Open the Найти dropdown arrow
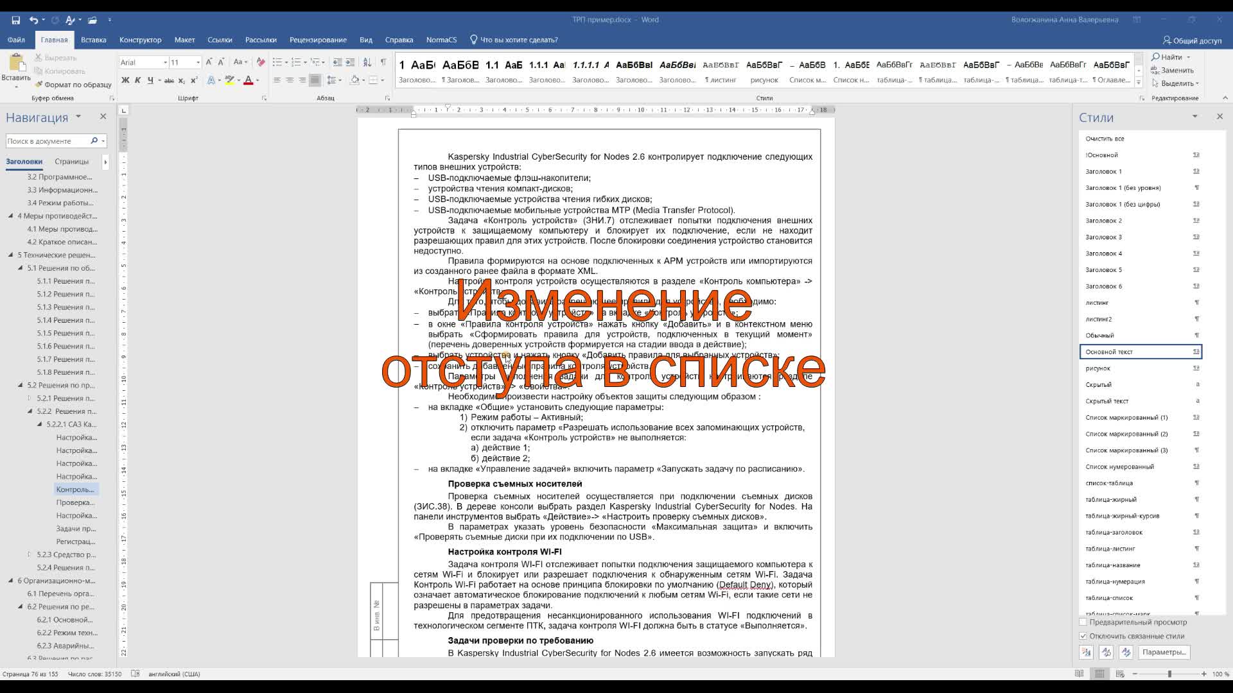The image size is (1233, 693). tap(1188, 57)
